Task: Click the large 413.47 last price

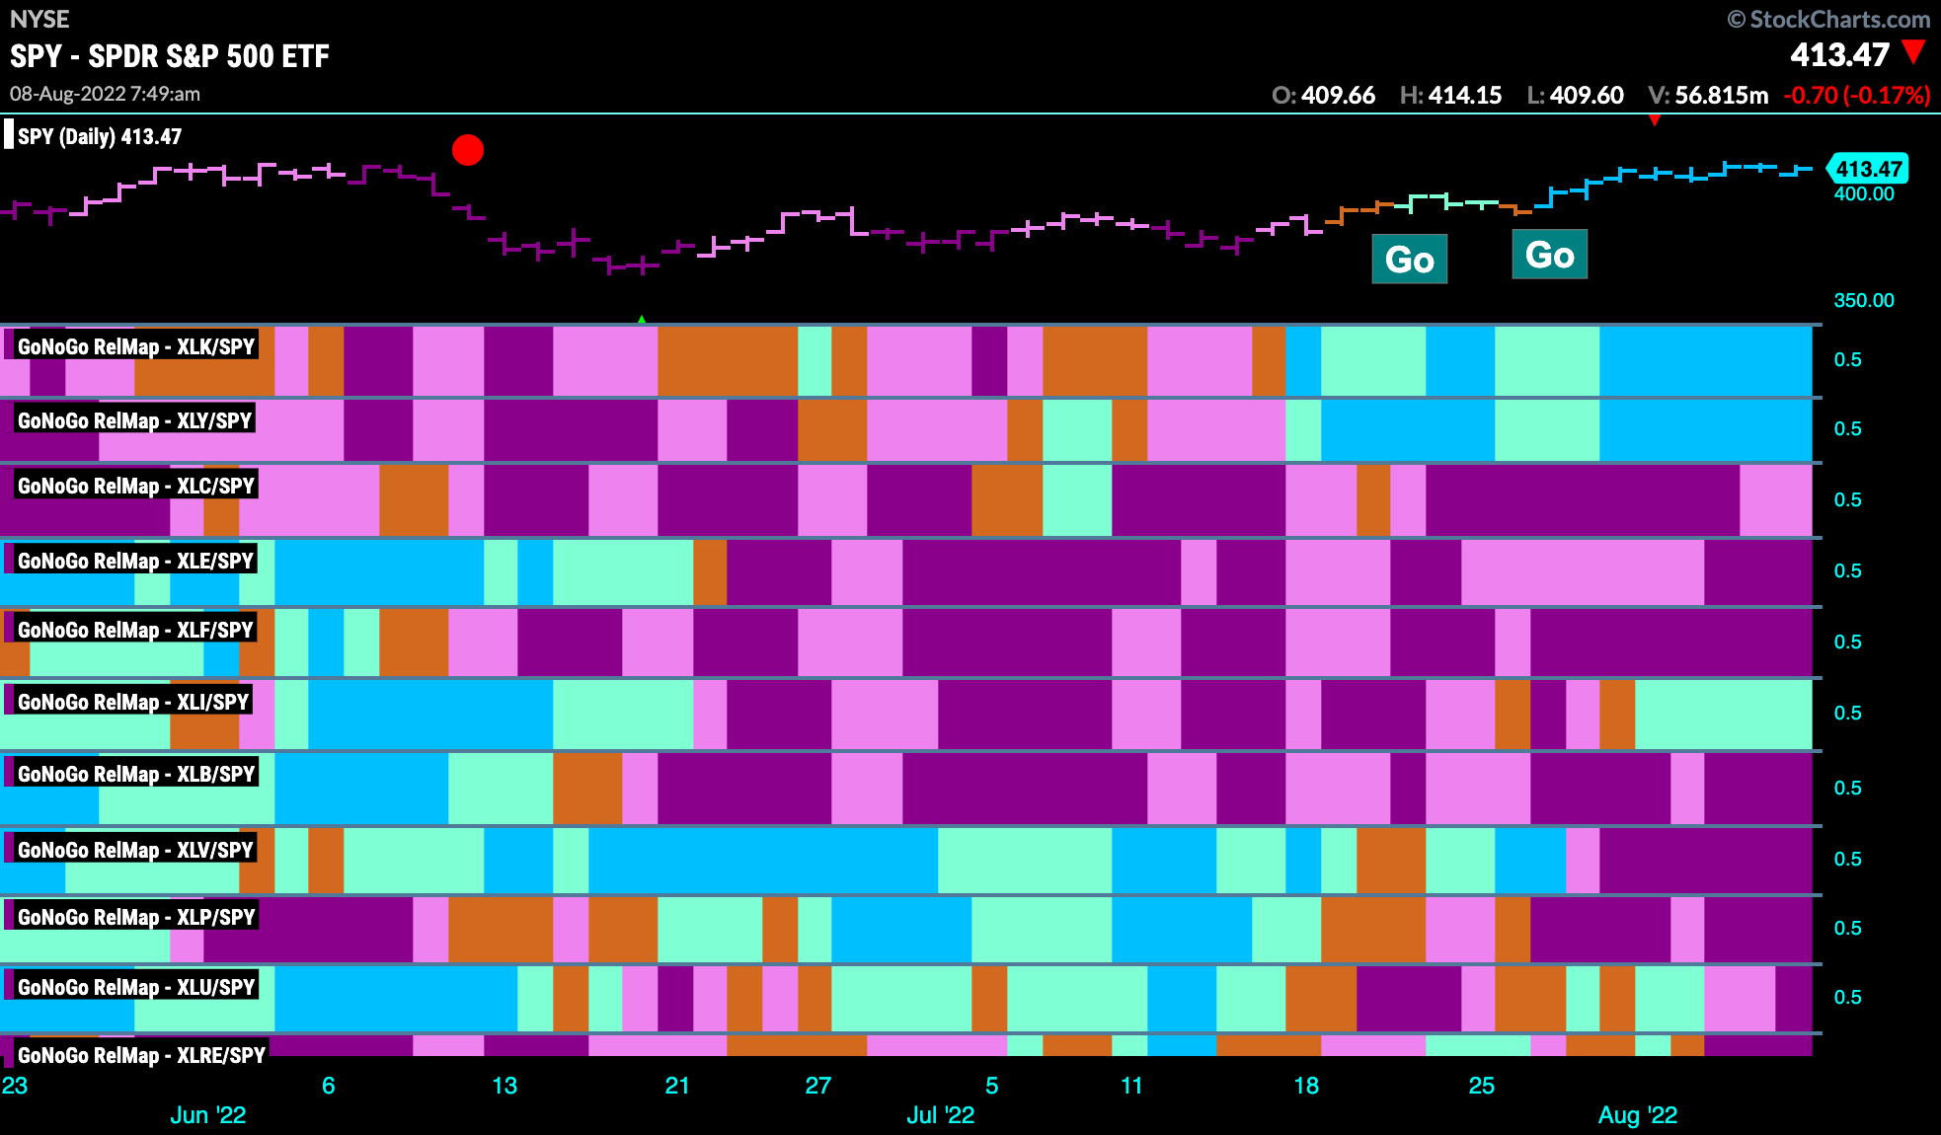Action: pyautogui.click(x=1840, y=55)
